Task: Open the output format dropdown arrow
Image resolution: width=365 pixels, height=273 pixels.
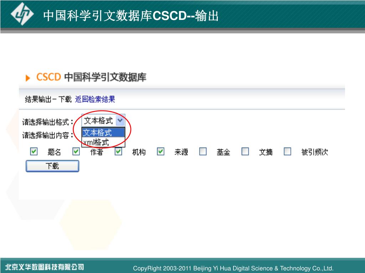Action: pos(120,120)
